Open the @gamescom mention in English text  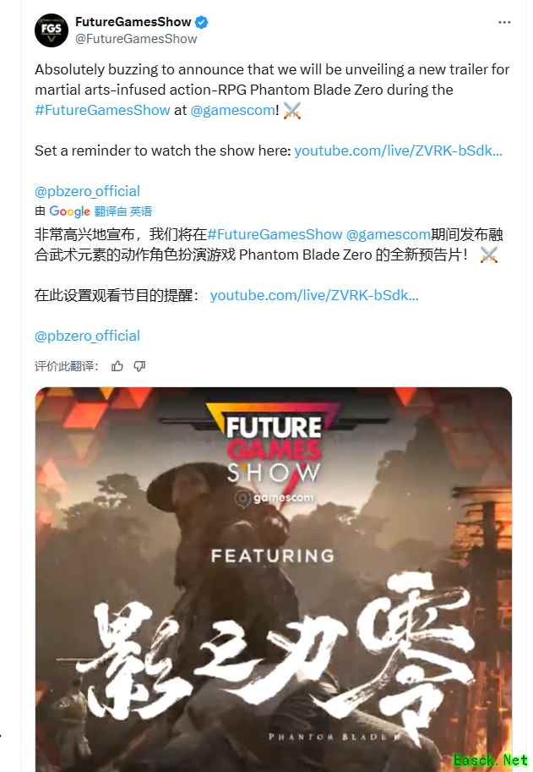click(x=232, y=110)
